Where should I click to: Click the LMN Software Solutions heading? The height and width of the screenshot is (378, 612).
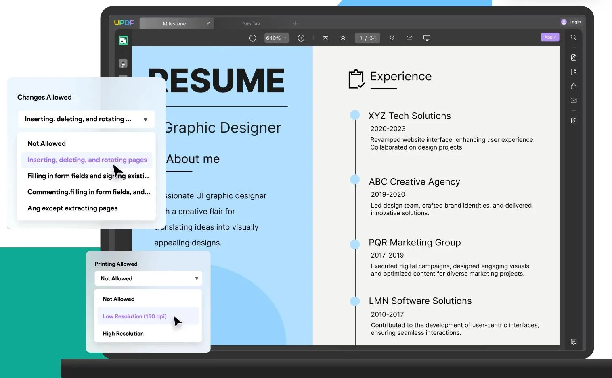coord(420,301)
